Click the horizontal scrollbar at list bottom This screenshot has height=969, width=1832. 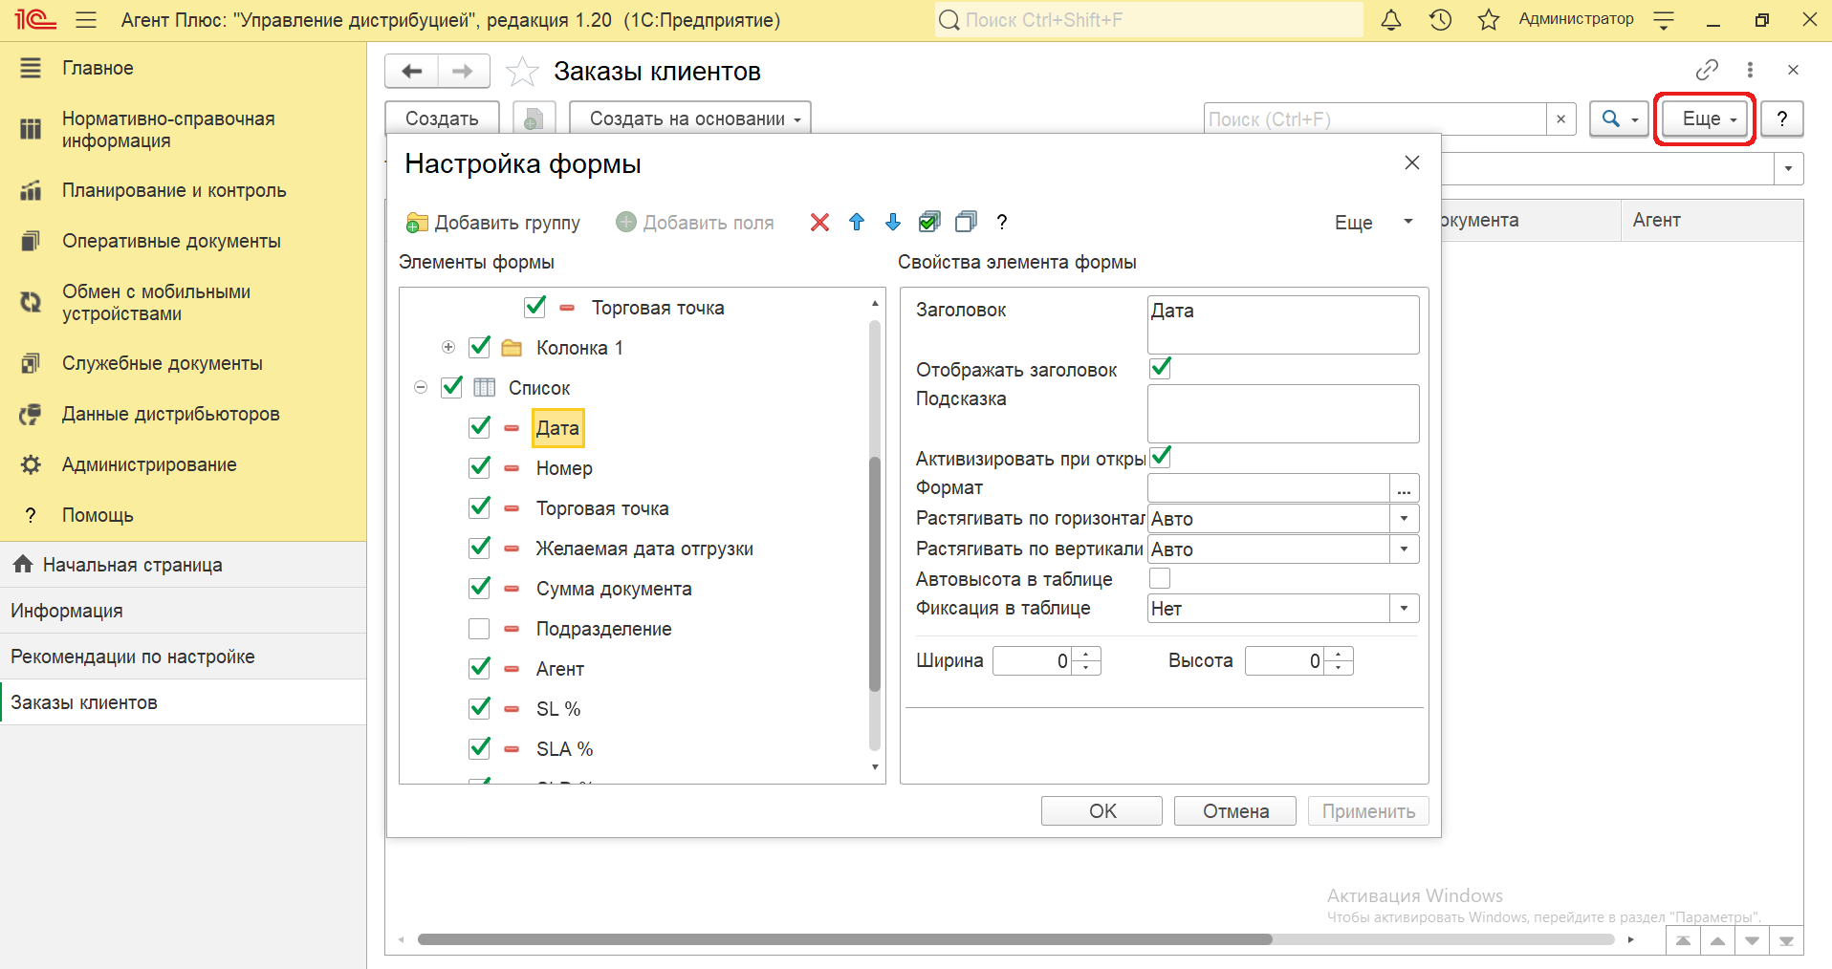[x=844, y=939]
